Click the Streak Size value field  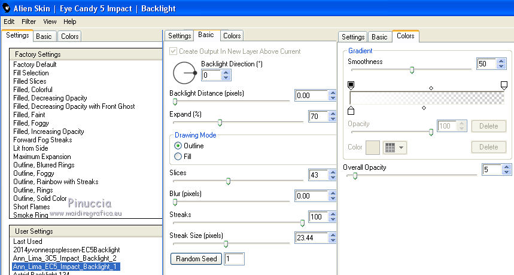tap(311, 238)
